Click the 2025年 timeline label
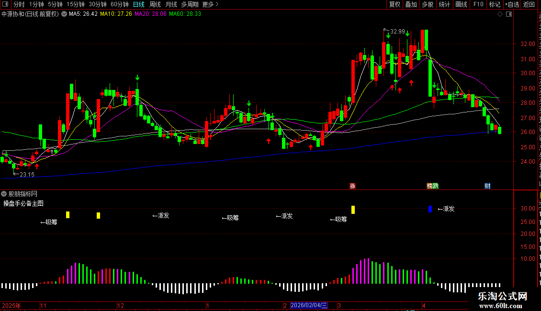541x311 pixels. pyautogui.click(x=11, y=305)
